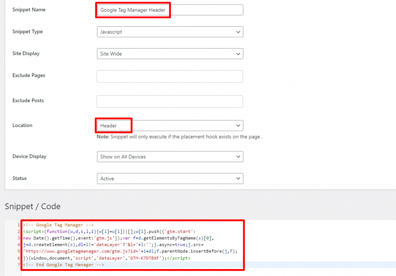Open the Site Display dropdown showing Site Wide
This screenshot has height=276, width=396.
(170, 54)
